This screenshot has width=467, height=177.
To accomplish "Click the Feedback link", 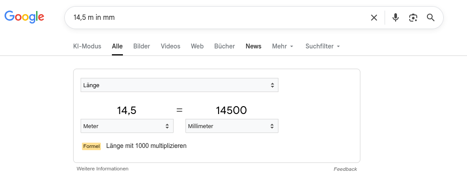I will click(345, 169).
